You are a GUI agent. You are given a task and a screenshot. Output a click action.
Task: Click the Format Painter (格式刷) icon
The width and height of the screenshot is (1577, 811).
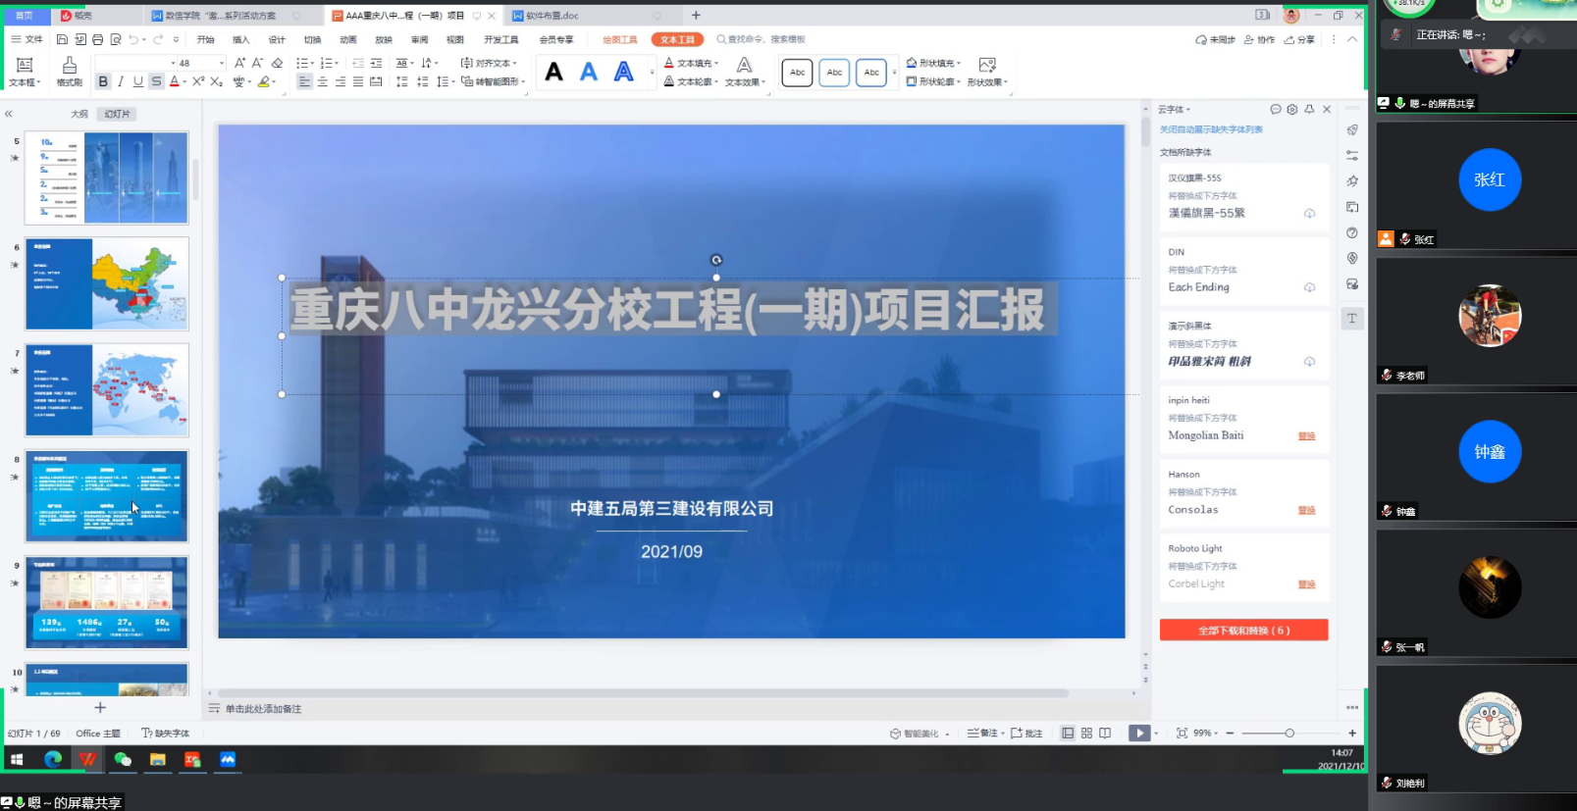[x=69, y=71]
